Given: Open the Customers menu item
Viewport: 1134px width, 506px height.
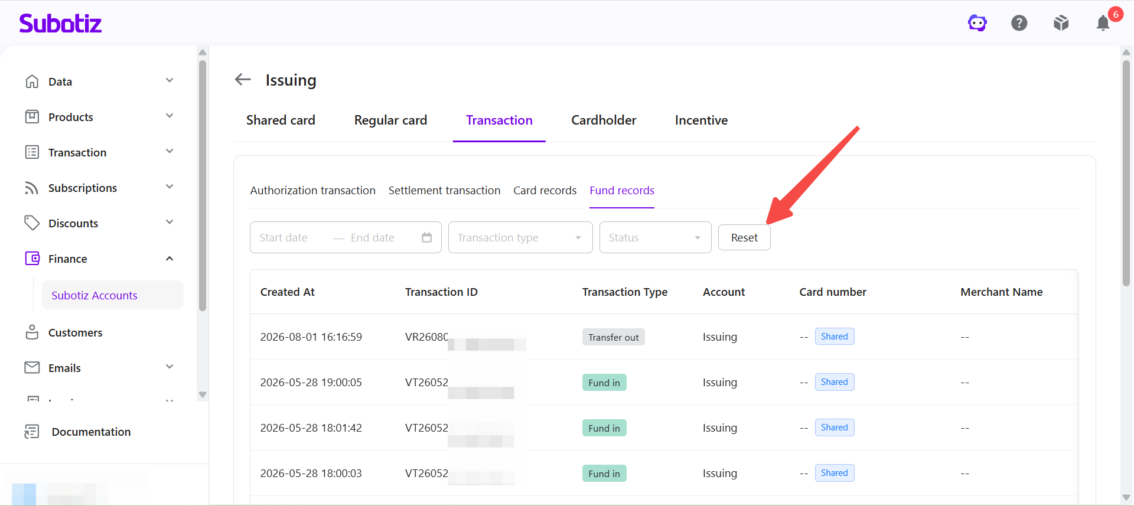Looking at the screenshot, I should tap(75, 332).
